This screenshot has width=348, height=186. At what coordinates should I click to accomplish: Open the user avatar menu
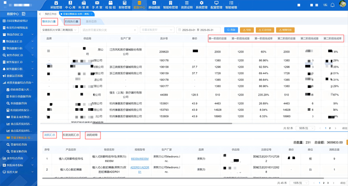point(343,4)
